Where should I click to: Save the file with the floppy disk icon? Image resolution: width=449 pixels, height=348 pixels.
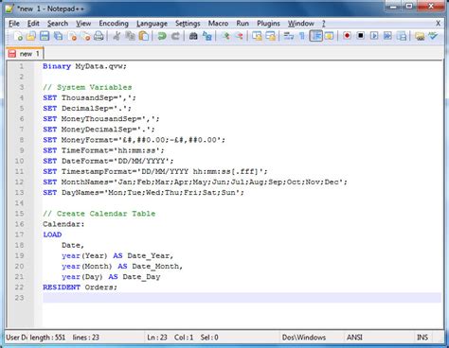point(45,36)
